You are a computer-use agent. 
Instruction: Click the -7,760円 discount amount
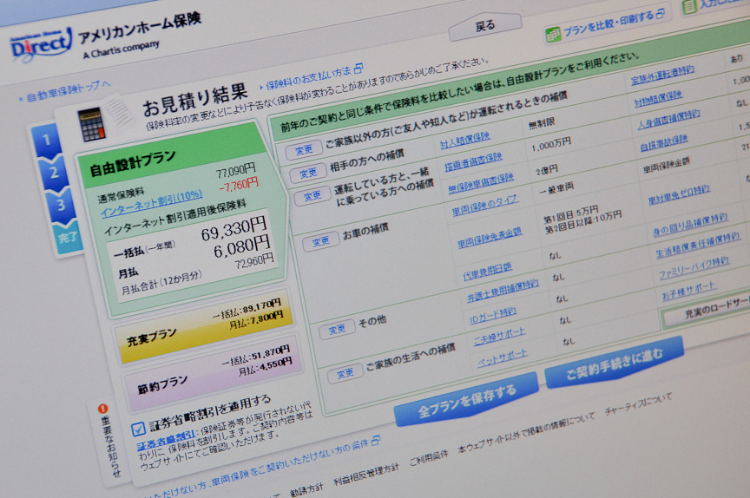[x=239, y=185]
